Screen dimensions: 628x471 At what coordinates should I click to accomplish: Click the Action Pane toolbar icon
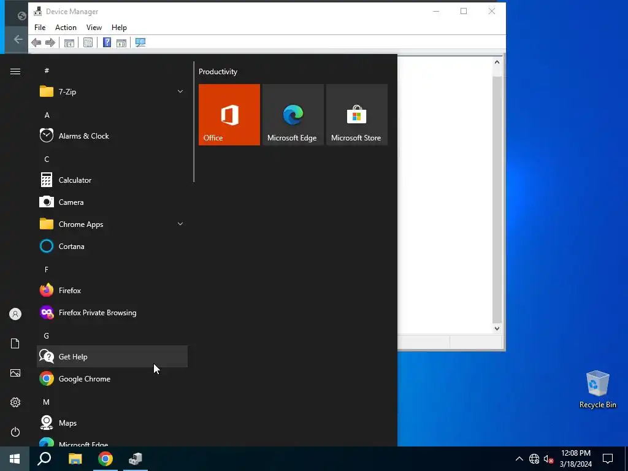click(121, 42)
